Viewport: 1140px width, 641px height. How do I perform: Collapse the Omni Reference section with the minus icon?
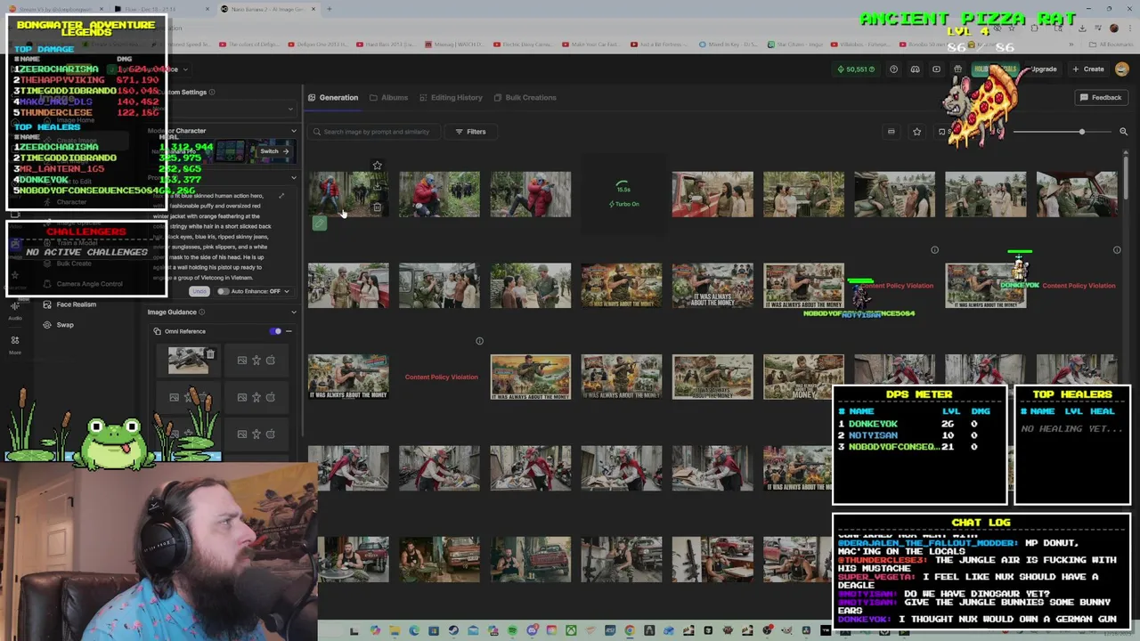pyautogui.click(x=289, y=331)
